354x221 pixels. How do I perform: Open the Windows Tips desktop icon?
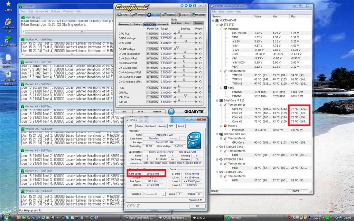pyautogui.click(x=8, y=25)
